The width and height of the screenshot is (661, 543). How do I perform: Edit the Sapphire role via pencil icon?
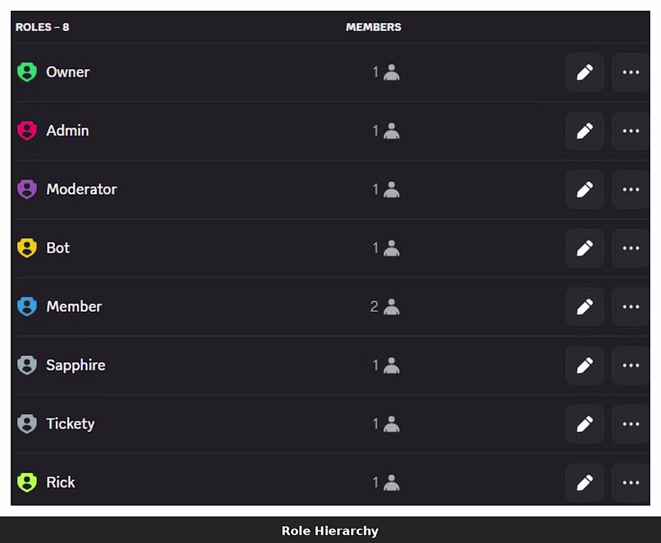pos(585,365)
